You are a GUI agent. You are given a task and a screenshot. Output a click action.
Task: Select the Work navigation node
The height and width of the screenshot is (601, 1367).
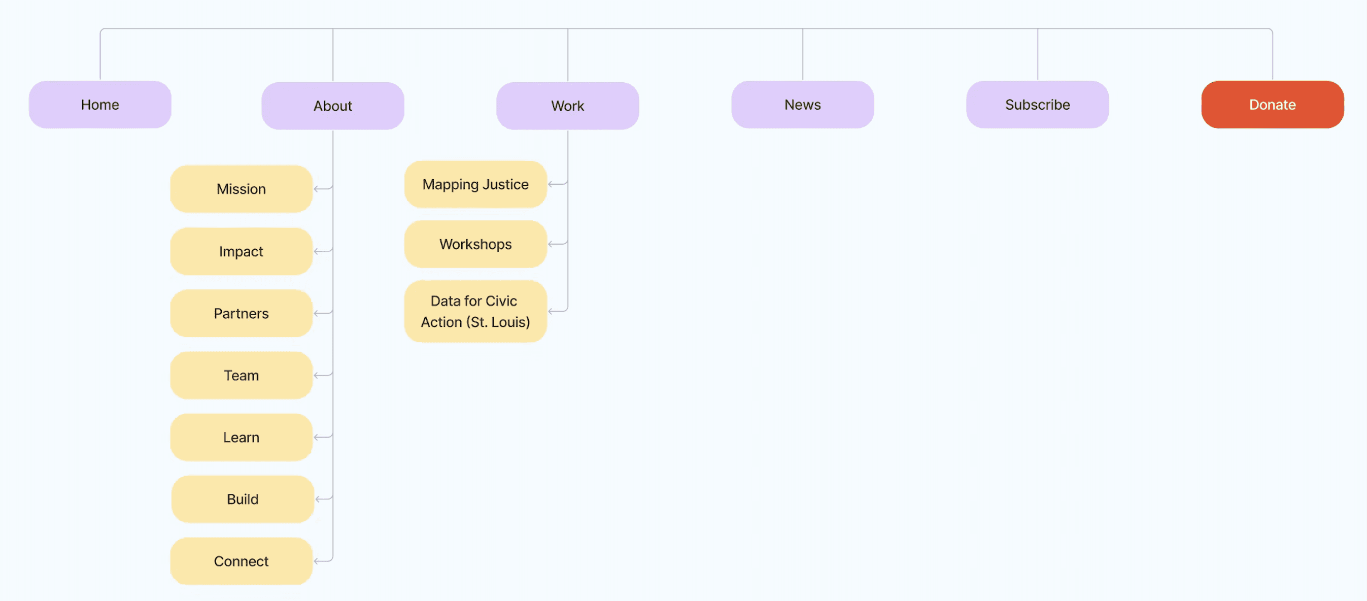[x=567, y=106]
